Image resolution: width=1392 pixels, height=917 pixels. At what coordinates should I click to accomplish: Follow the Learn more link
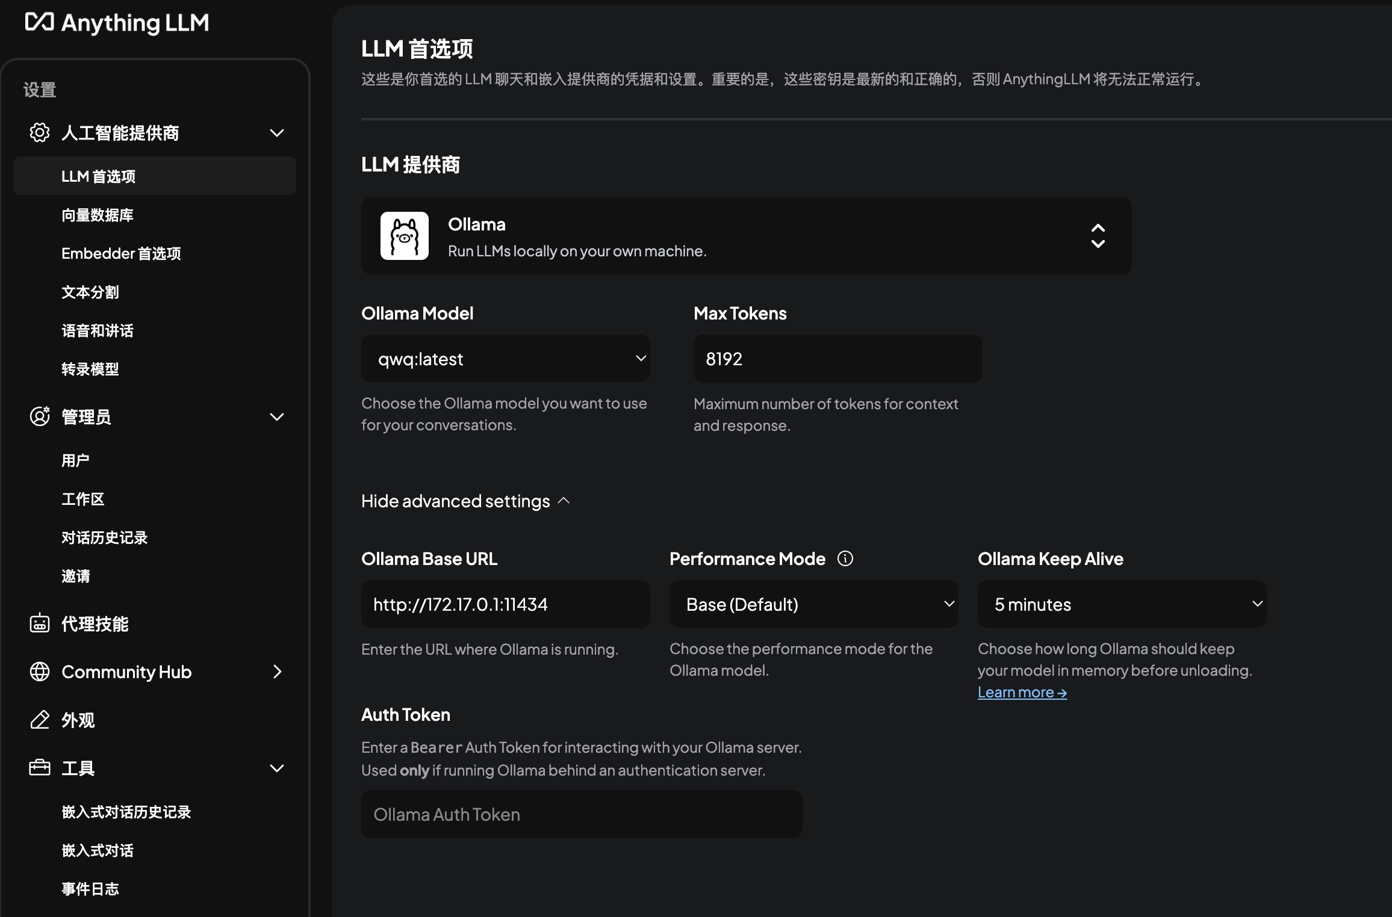point(1022,693)
